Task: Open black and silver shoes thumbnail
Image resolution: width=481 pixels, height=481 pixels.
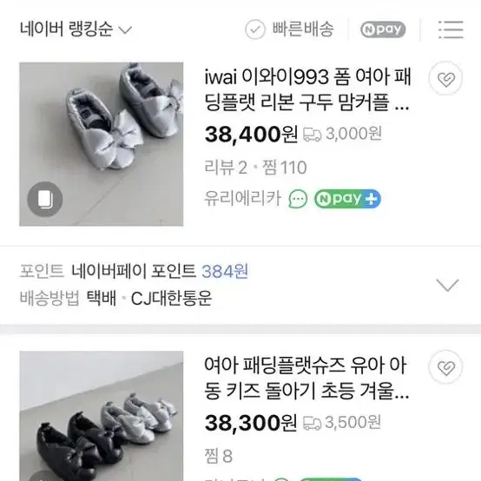Action: pos(102,416)
